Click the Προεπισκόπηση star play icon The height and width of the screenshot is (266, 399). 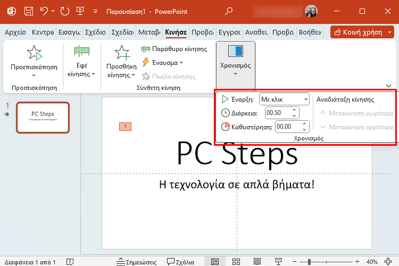click(34, 53)
